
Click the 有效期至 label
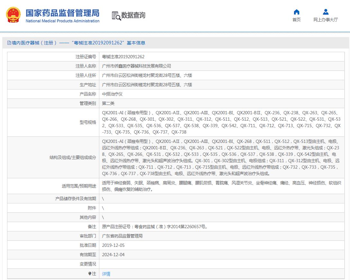coord(88,255)
